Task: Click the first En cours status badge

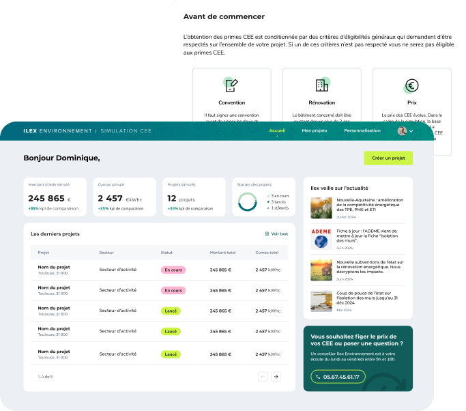Action: [173, 270]
